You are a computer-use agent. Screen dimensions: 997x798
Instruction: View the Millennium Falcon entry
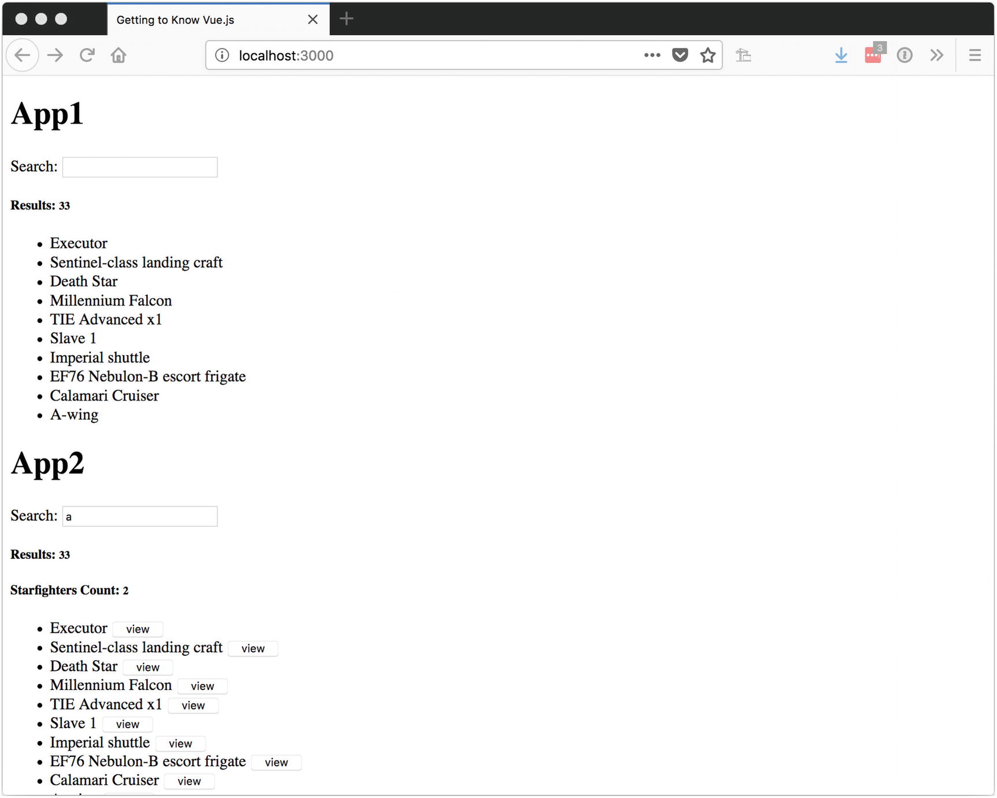[x=202, y=687]
